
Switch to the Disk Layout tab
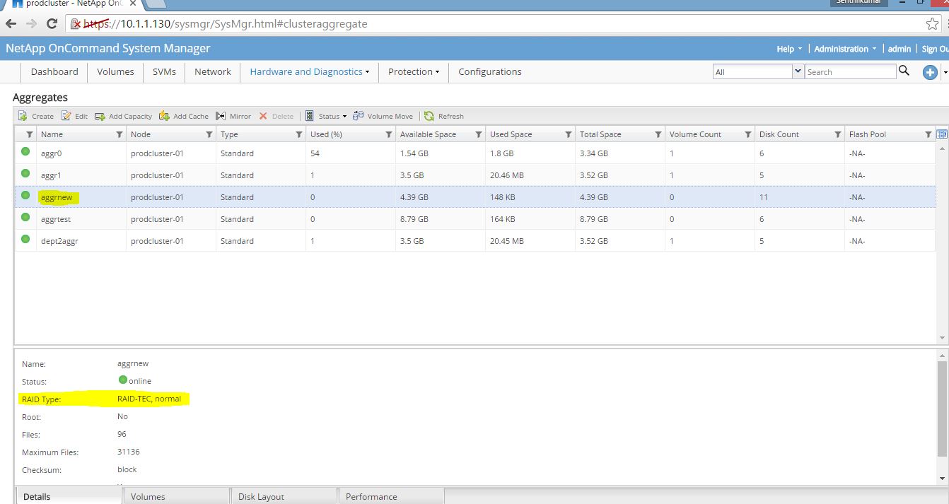pyautogui.click(x=260, y=496)
